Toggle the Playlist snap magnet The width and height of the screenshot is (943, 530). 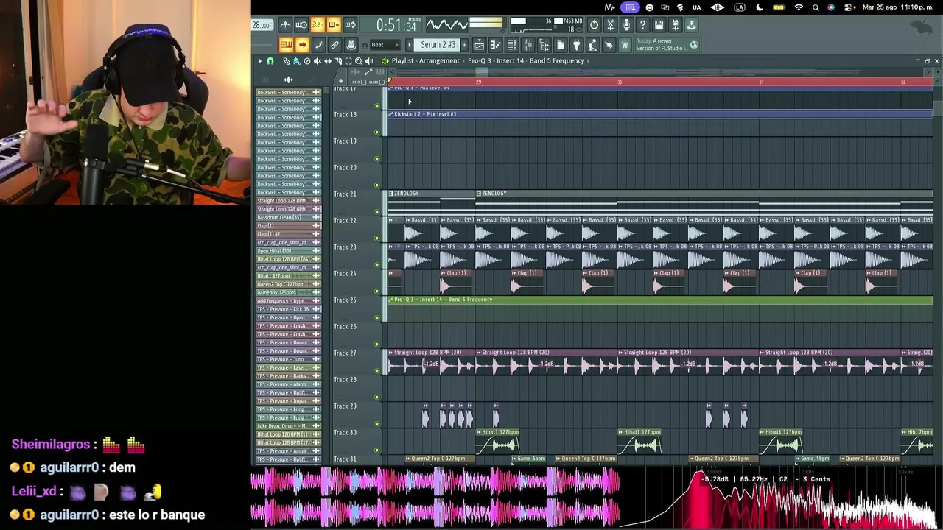click(x=270, y=61)
